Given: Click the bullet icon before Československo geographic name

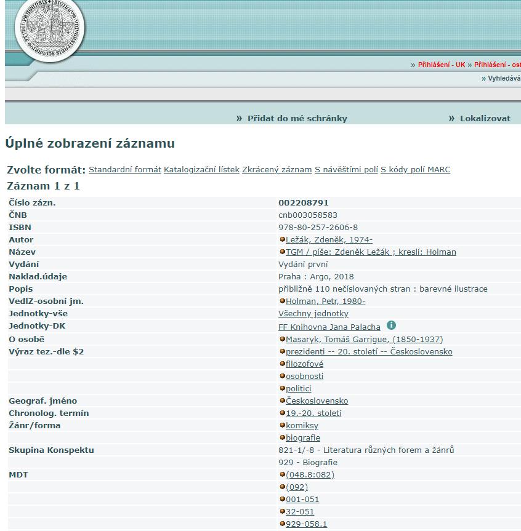Looking at the screenshot, I should coord(282,401).
